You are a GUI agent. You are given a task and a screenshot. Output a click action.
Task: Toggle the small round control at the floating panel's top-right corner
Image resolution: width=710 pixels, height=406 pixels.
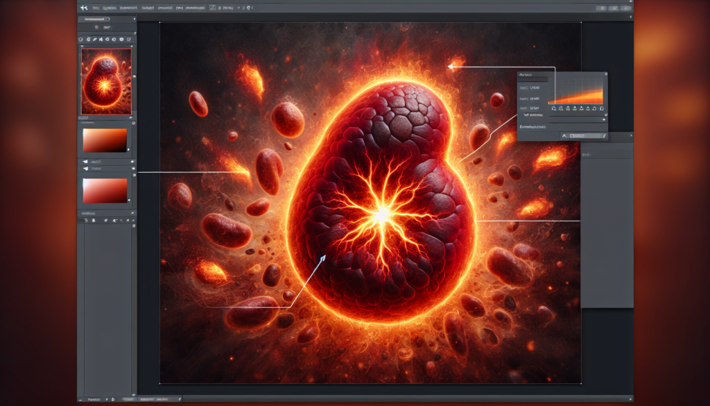pos(605,74)
